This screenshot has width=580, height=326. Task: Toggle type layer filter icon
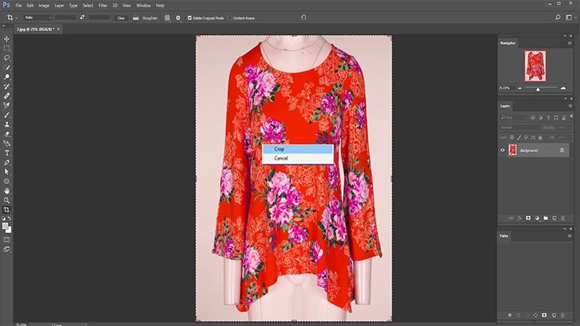tap(548, 117)
